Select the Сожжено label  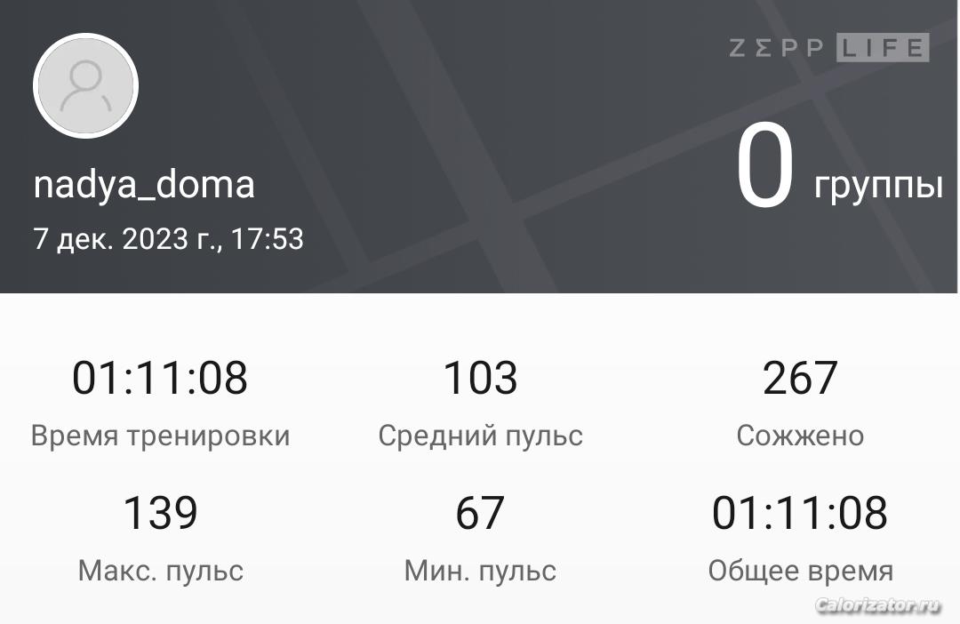click(x=800, y=436)
